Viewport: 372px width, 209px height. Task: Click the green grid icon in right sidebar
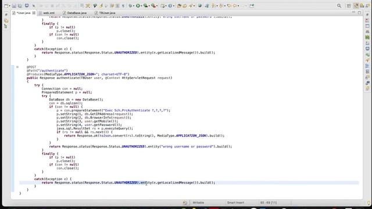[367, 37]
